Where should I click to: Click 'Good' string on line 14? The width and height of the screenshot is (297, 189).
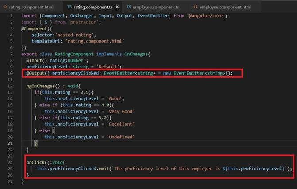coord(114,99)
